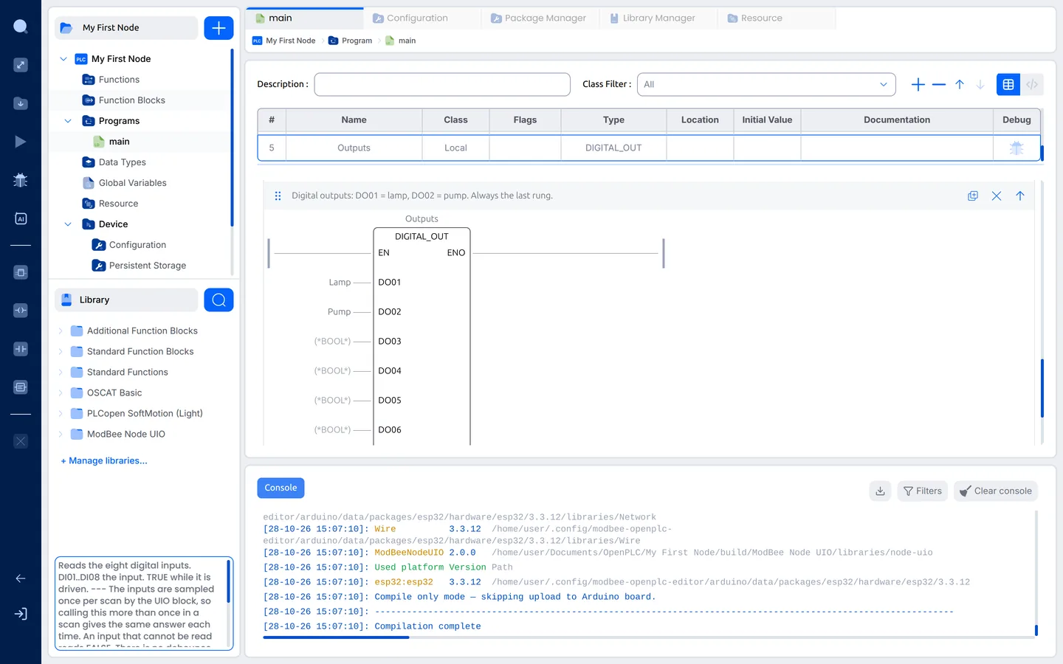This screenshot has width=1063, height=664.
Task: Switch the variables panel to code view
Action: (1032, 85)
